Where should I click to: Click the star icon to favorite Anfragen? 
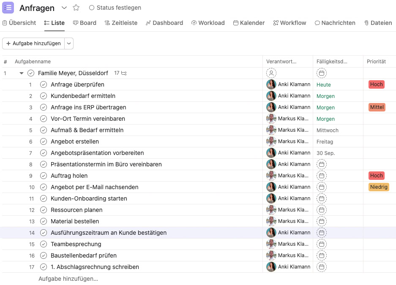click(x=76, y=8)
